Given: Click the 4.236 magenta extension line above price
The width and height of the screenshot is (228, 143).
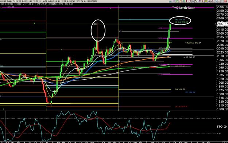Looking at the screenshot, I should coord(177,28).
